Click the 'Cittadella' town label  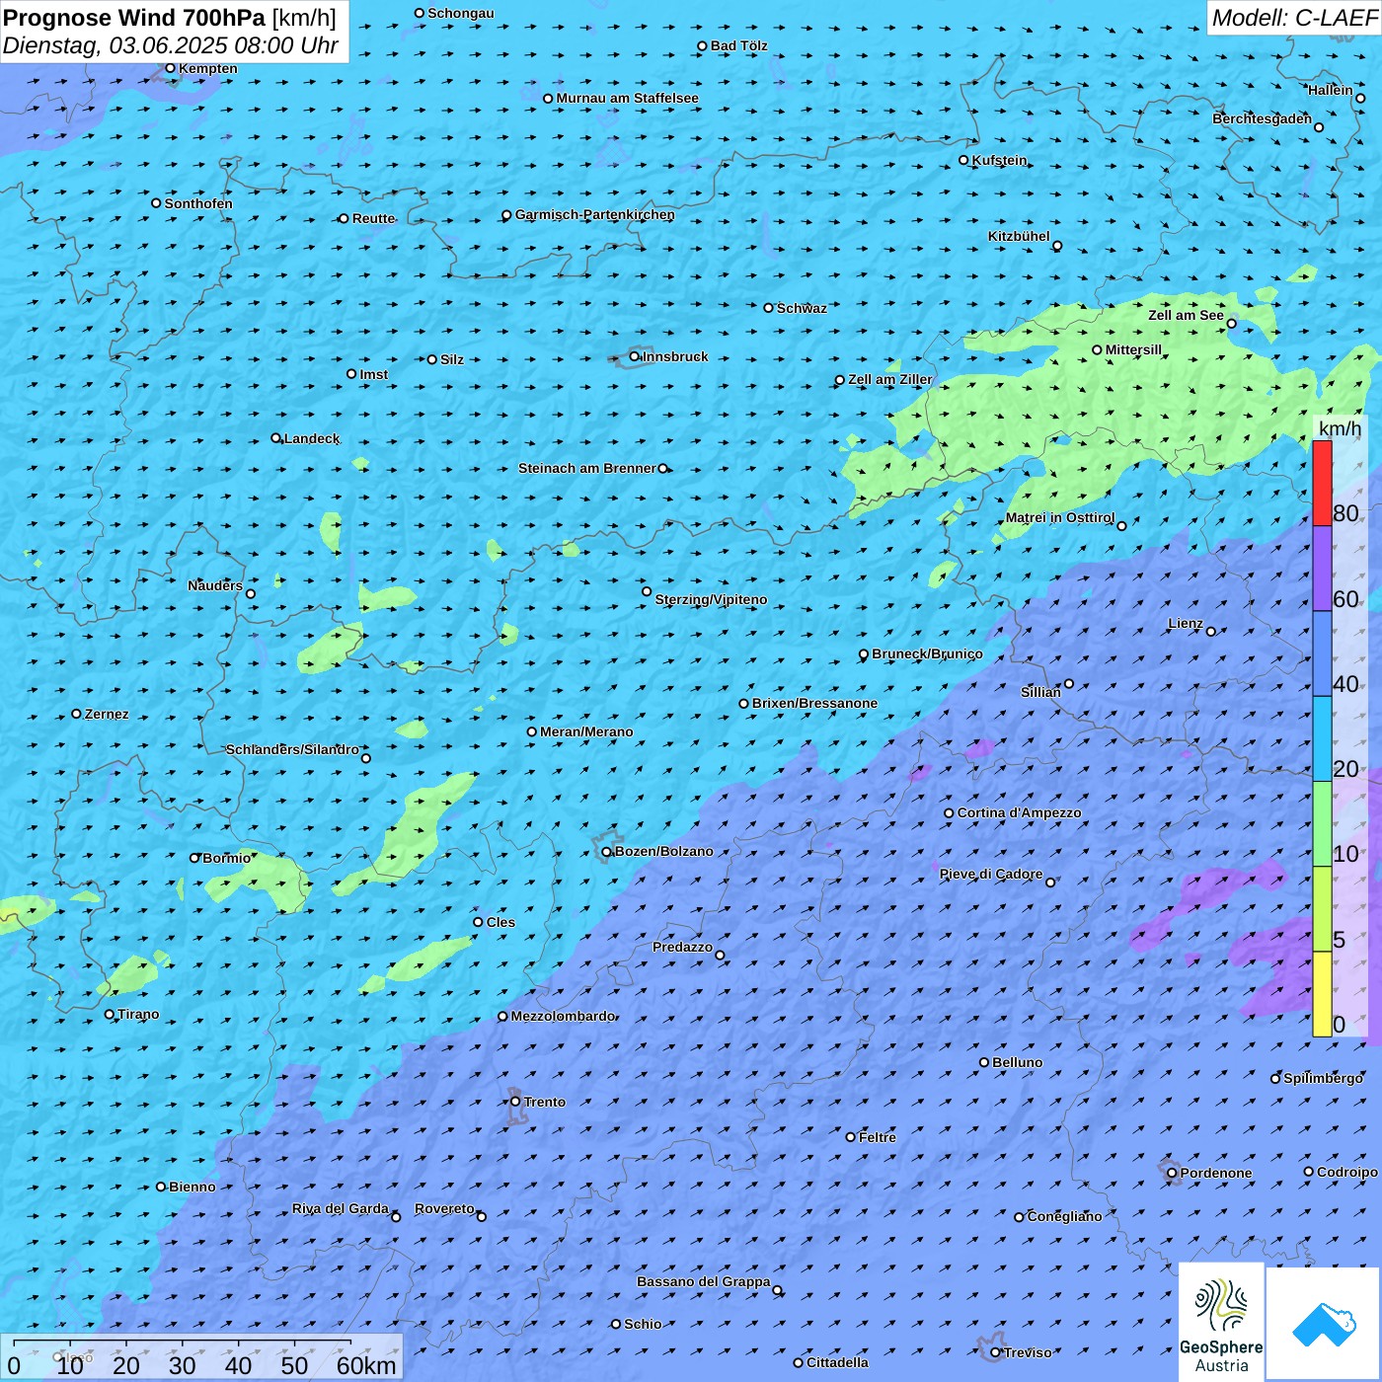point(837,1362)
